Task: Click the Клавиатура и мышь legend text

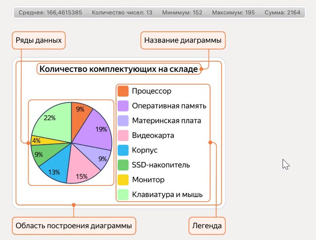Action: pos(167,195)
